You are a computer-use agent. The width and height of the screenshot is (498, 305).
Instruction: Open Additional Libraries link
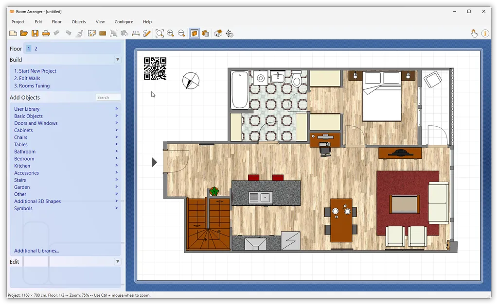coord(36,251)
